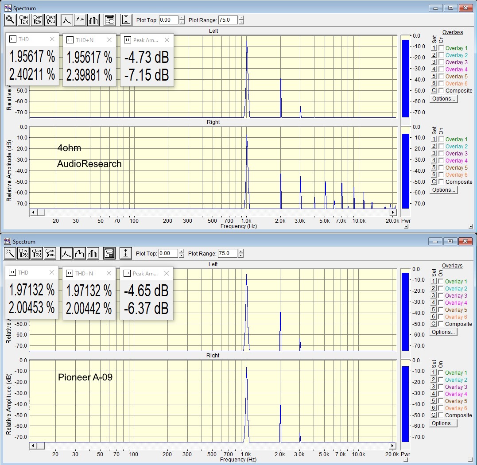Click Zoom In 2X in bottom Spectrum window
Viewport: 477px width, 465px height.
coord(23,253)
